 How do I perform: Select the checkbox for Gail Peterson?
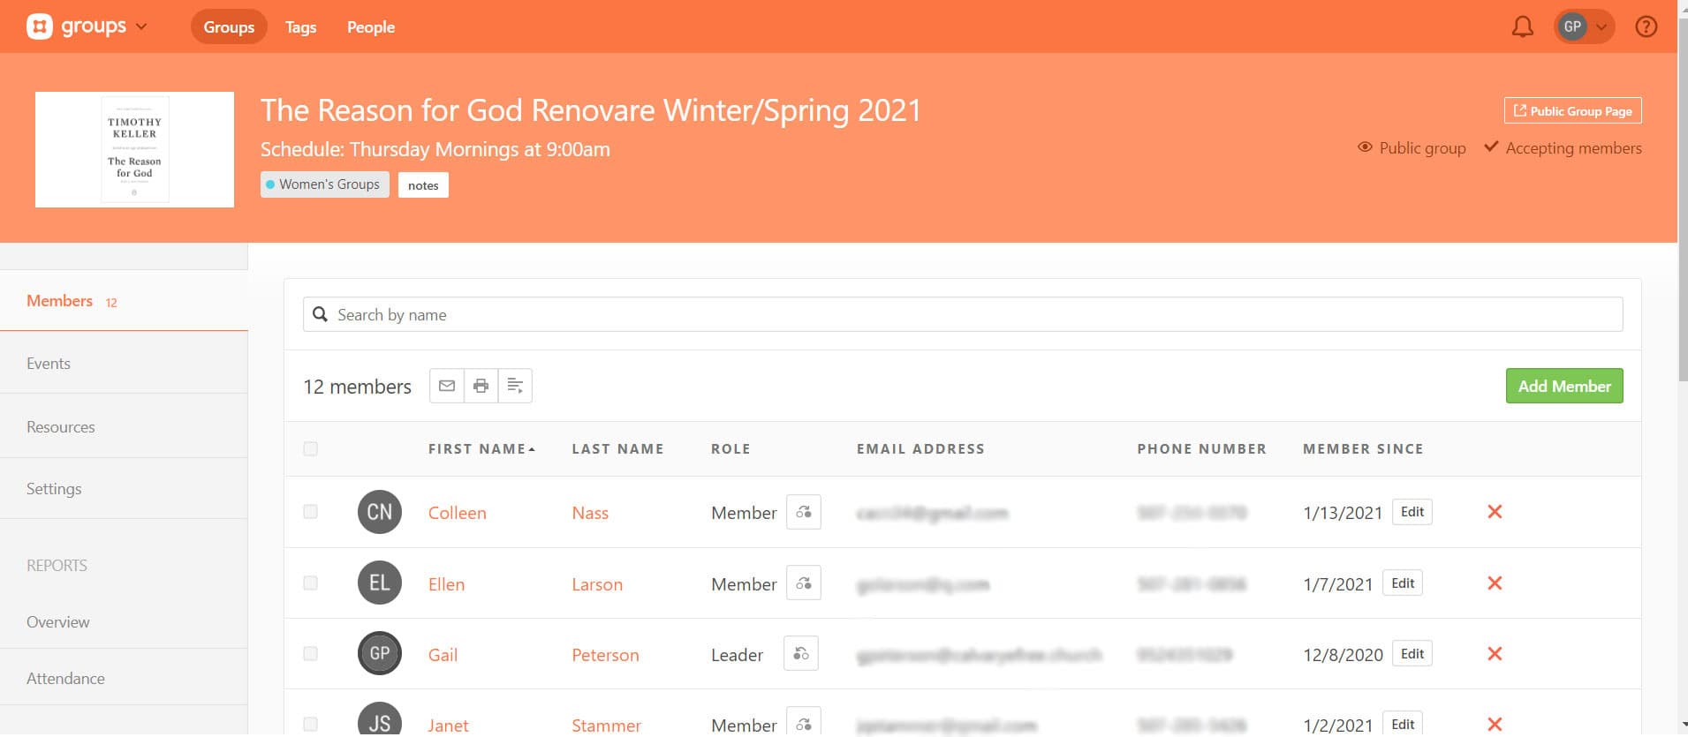[310, 654]
